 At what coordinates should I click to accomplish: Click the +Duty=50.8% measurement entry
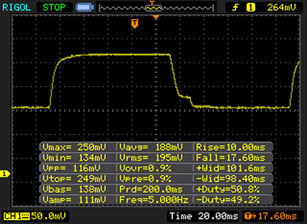point(233,188)
